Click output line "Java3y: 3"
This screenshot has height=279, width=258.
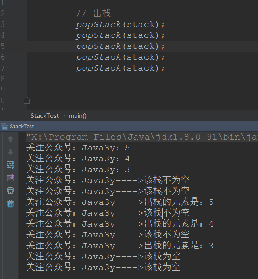coord(78,169)
